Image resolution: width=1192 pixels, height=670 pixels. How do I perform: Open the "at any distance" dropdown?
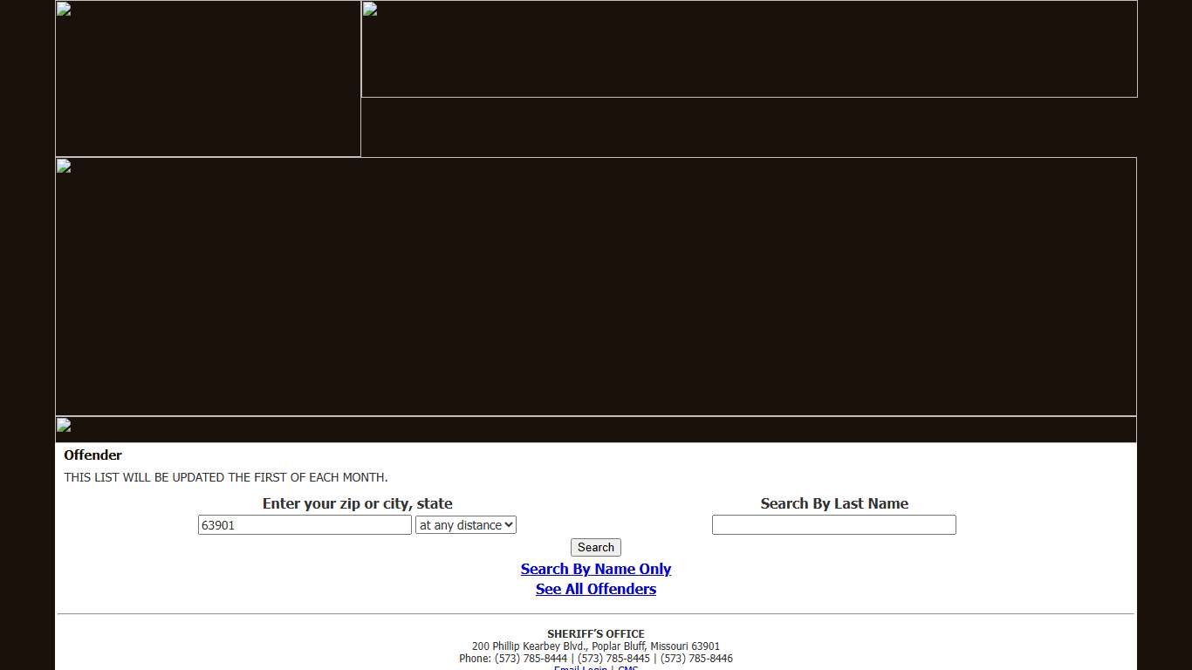coord(466,525)
